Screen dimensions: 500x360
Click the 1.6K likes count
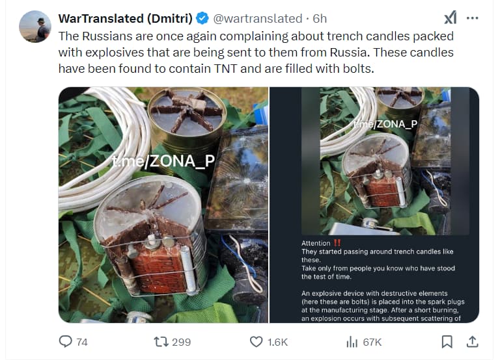click(278, 342)
